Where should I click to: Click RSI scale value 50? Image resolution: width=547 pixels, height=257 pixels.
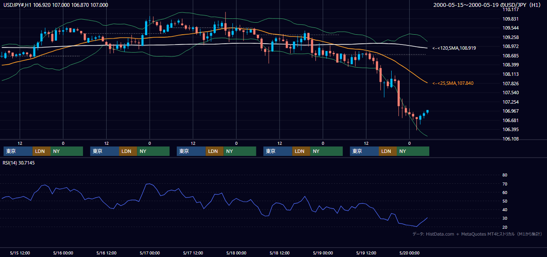click(505, 201)
